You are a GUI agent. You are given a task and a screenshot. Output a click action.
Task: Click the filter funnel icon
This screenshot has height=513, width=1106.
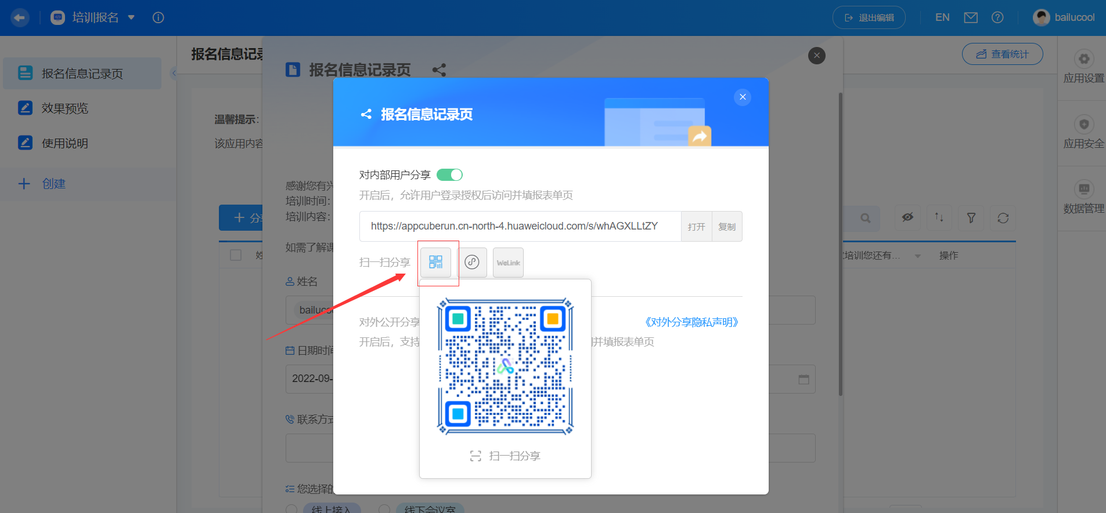tap(971, 217)
